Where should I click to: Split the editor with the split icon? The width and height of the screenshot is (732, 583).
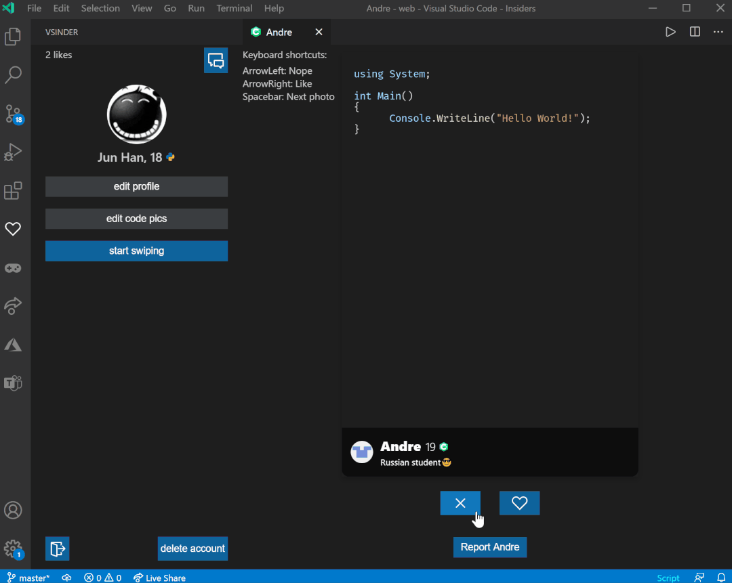pos(695,32)
